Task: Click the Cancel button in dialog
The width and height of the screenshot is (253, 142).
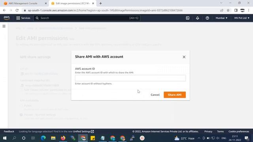Action: pos(155,95)
